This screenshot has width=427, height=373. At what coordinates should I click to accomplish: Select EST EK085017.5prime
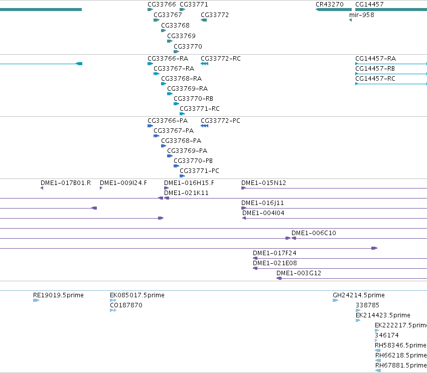click(137, 295)
